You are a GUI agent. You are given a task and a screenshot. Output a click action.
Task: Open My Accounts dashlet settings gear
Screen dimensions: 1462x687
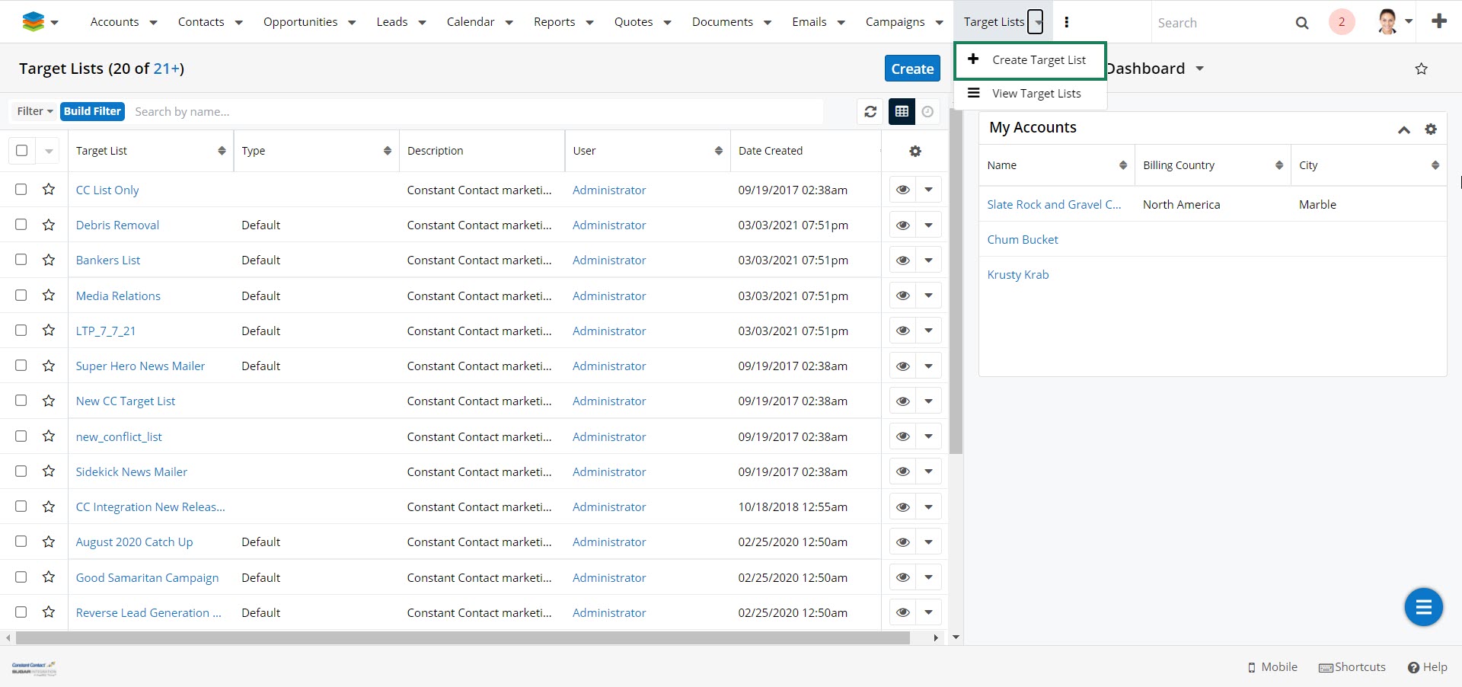coord(1430,129)
